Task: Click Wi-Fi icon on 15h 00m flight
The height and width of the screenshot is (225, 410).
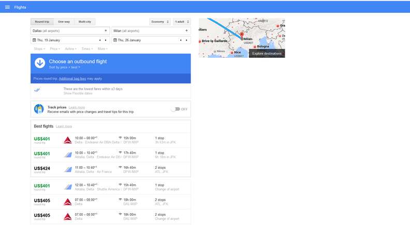Action: point(120,138)
